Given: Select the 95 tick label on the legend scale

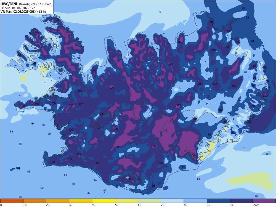Looking at the screenshot, I should pyautogui.click(x=232, y=205).
